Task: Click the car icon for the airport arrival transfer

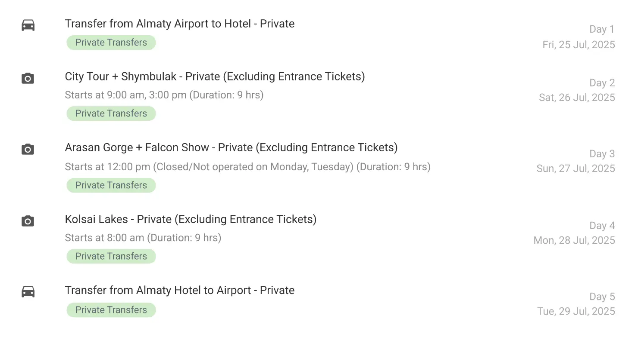Action: point(28,25)
